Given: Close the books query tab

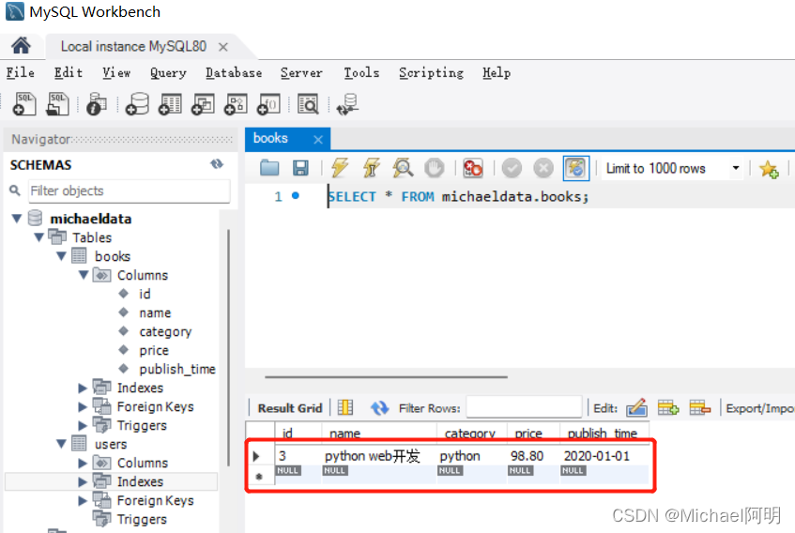Looking at the screenshot, I should point(318,139).
